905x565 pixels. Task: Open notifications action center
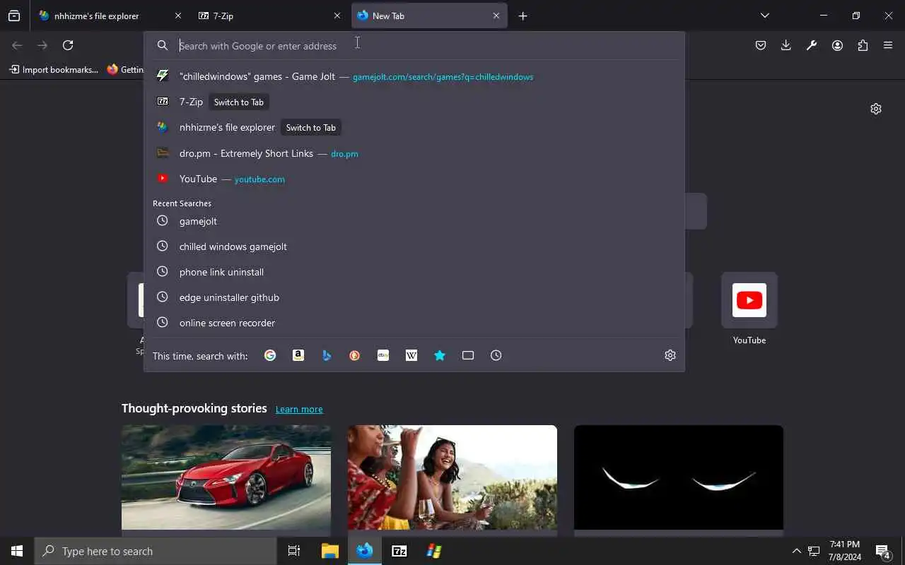[x=882, y=551]
